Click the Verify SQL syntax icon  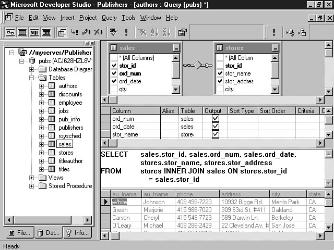[x=113, y=32]
